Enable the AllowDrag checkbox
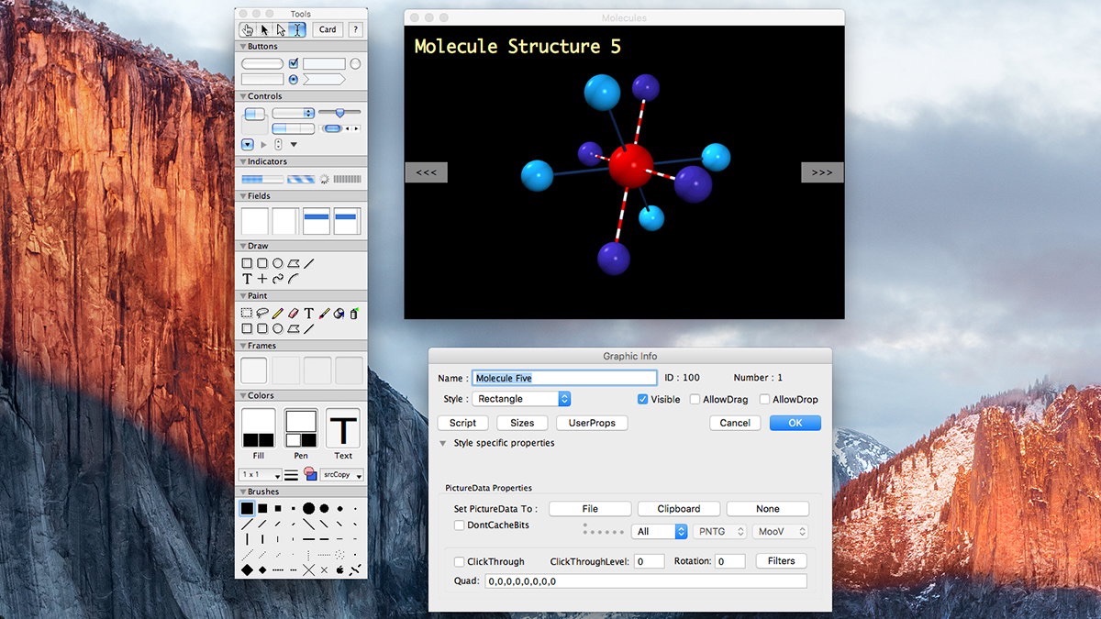The image size is (1101, 619). pos(695,400)
